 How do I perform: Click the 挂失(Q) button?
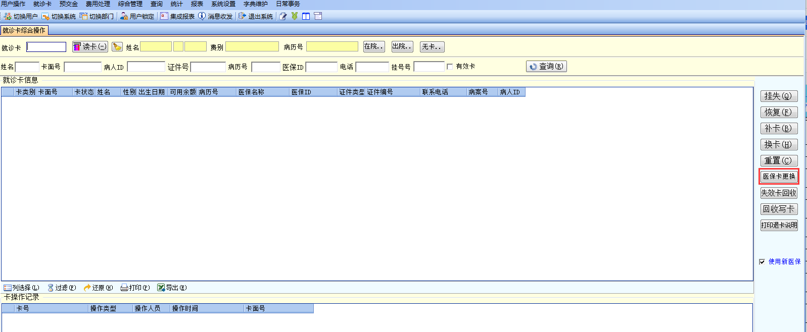(x=779, y=96)
